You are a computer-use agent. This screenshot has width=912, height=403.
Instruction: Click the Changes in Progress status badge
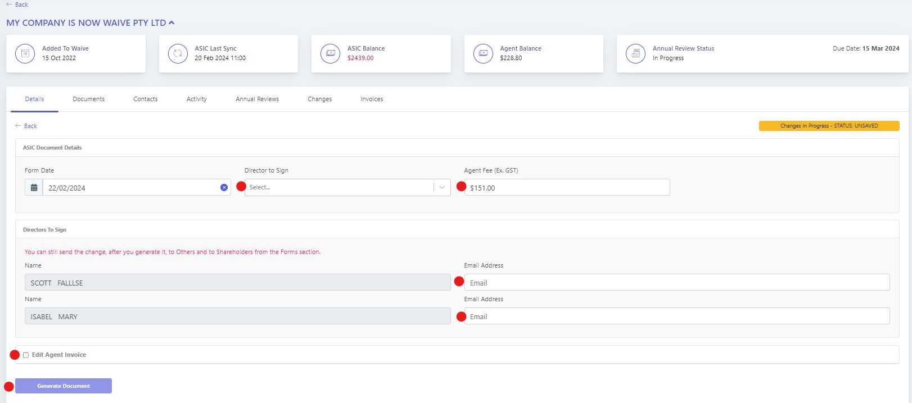coord(828,126)
